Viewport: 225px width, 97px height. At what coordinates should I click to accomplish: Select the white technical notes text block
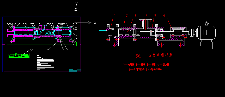tap(46, 63)
